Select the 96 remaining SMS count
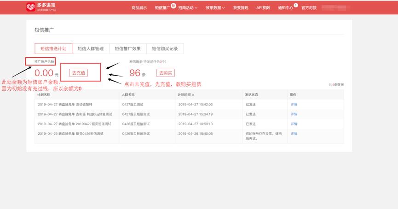This screenshot has height=209, width=398. pos(135,73)
